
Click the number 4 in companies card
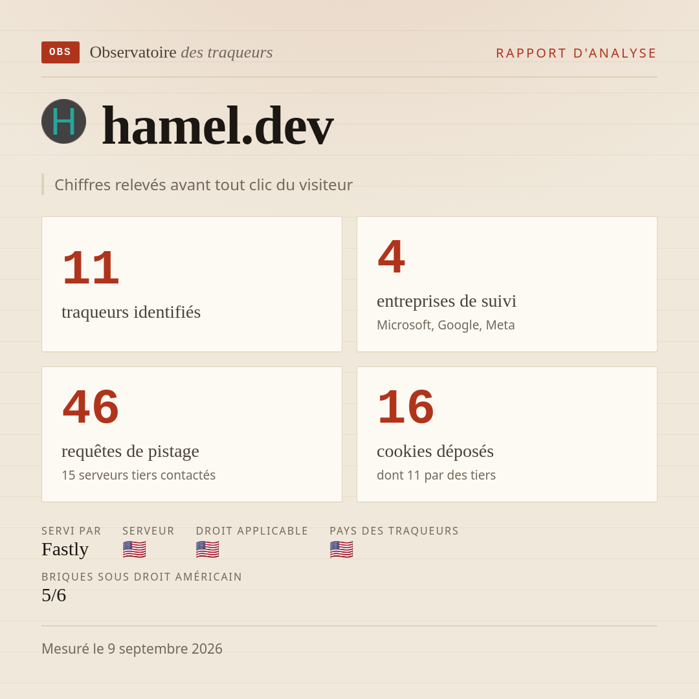pyautogui.click(x=392, y=257)
